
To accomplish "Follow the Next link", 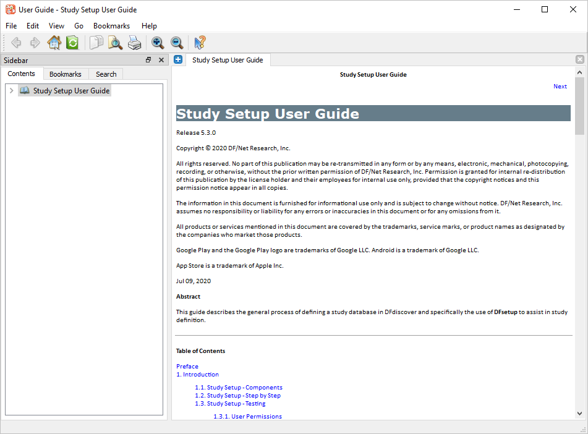I will pos(560,87).
